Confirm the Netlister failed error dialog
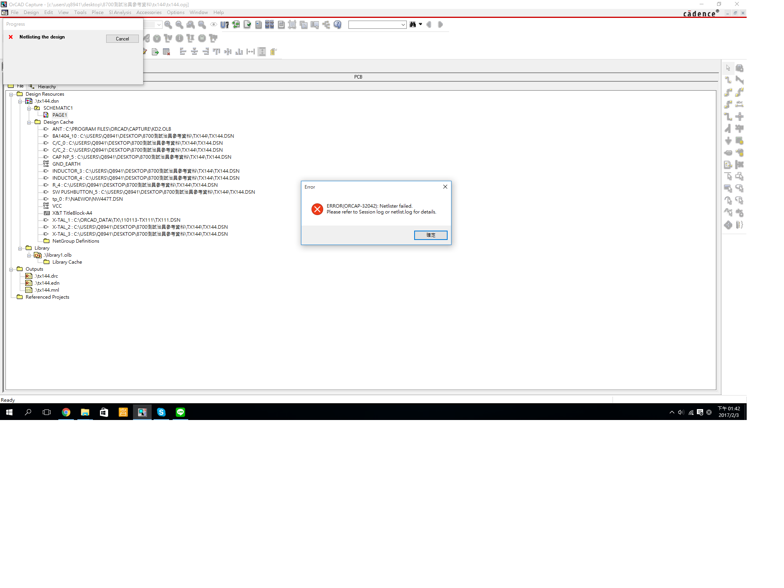The height and width of the screenshot is (588, 784). pyautogui.click(x=430, y=235)
